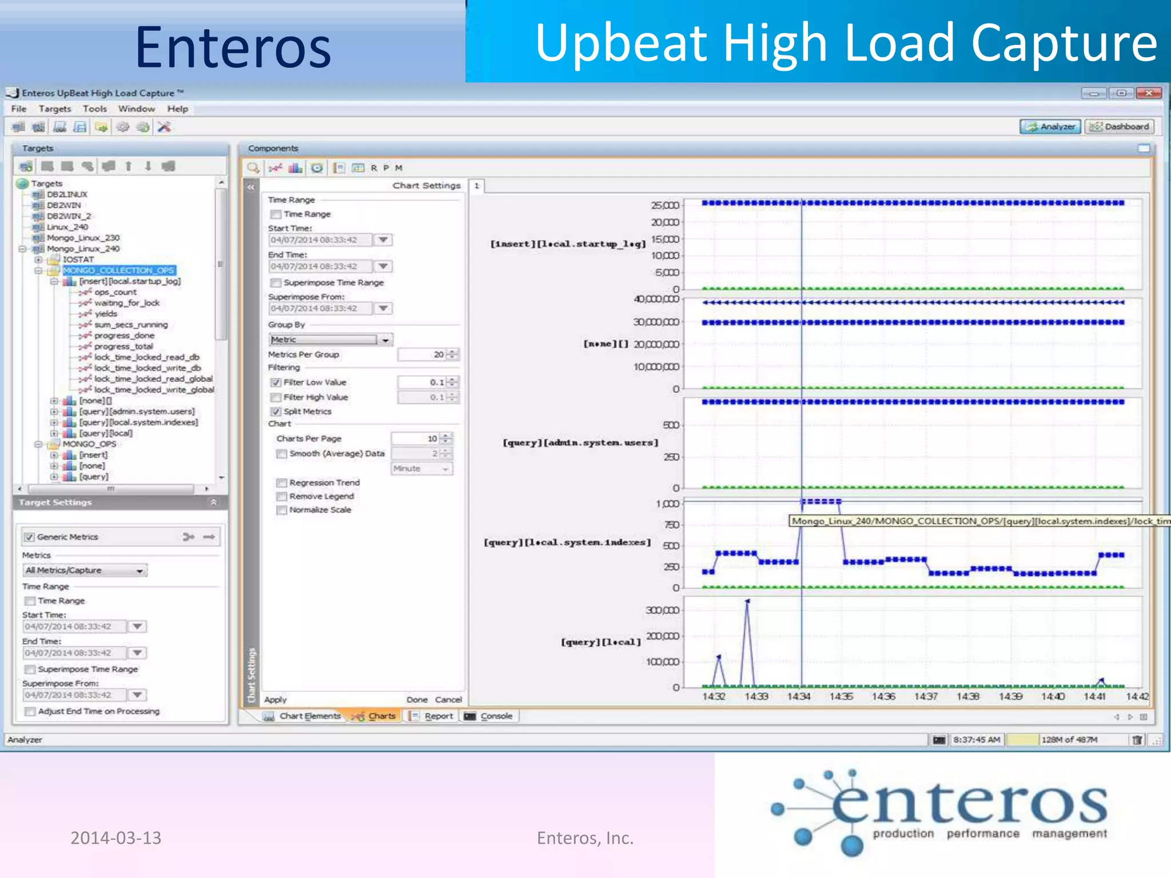The image size is (1171, 878).
Task: Click the single arrow icon at right of Generic Metrics
Action: 209,537
